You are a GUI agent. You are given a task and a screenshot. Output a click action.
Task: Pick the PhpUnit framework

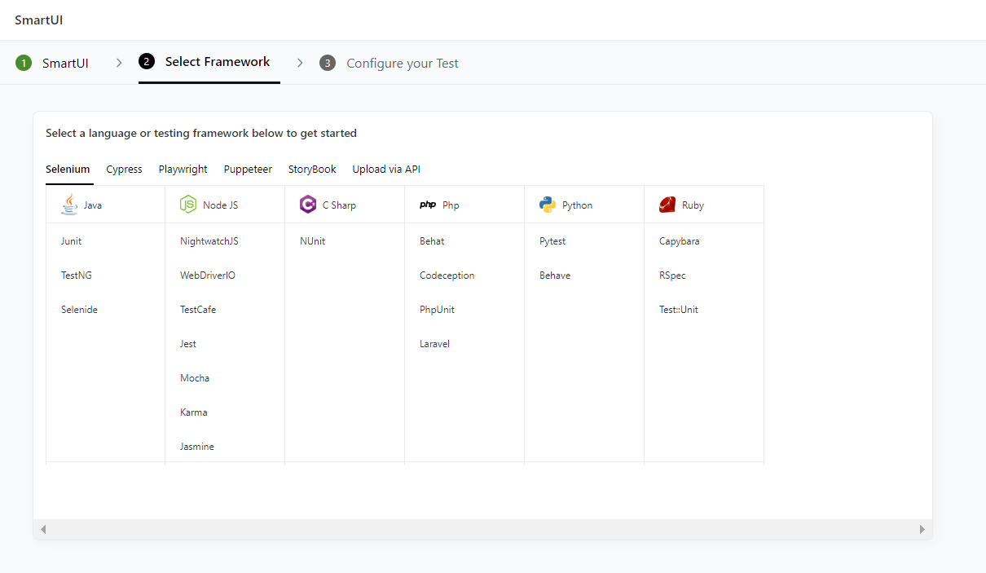(x=438, y=310)
